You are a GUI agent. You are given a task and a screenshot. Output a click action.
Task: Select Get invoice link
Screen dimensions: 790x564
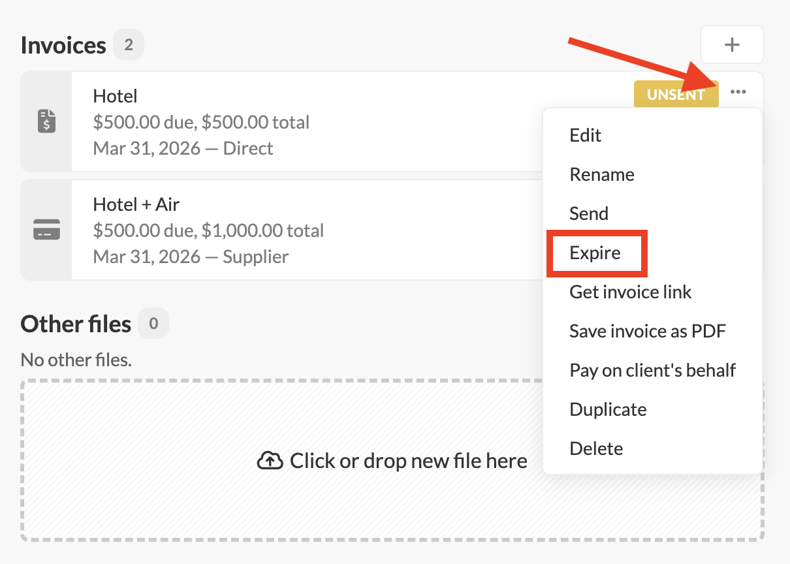click(x=630, y=292)
